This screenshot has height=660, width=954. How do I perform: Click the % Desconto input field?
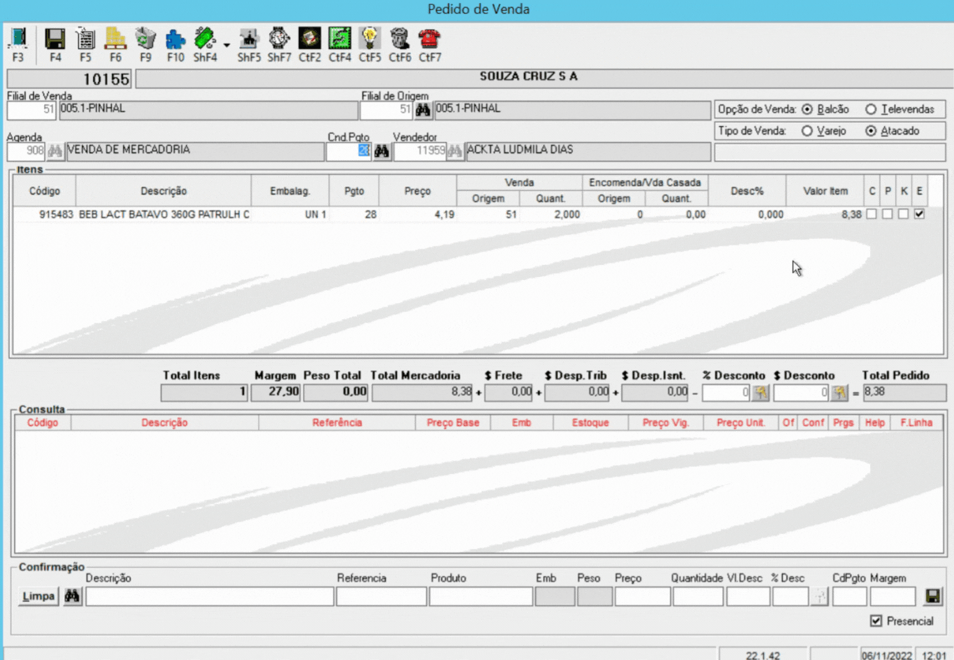click(726, 392)
